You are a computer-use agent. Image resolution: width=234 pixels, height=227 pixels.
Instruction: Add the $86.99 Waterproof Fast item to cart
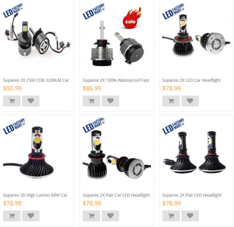click(91, 101)
